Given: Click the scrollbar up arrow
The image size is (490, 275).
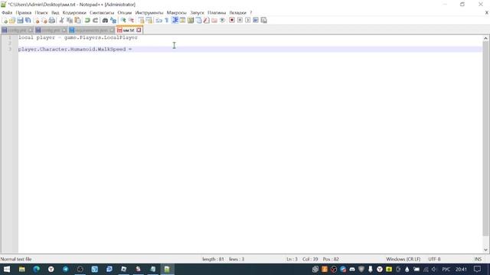Looking at the screenshot, I should coord(485,38).
